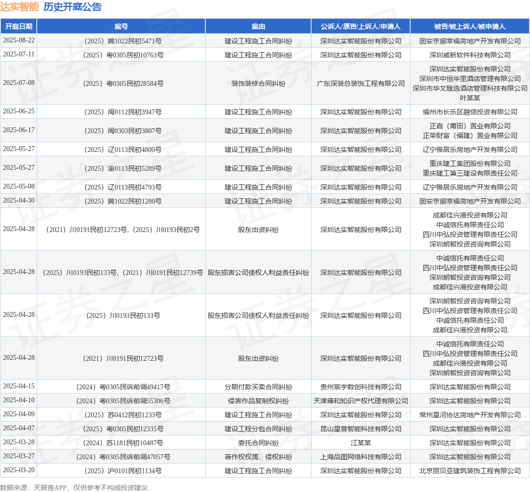Click the 开庭日期 column header
Screen dimensions: 530x492
[18, 27]
